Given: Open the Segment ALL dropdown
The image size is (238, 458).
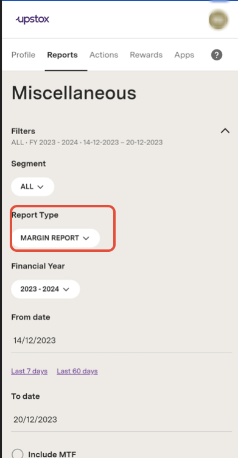Looking at the screenshot, I should pos(33,187).
